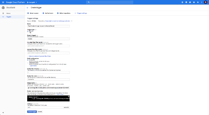209x115 pixels.
Task: Click the Trigger type help icon
Action: [36, 30]
